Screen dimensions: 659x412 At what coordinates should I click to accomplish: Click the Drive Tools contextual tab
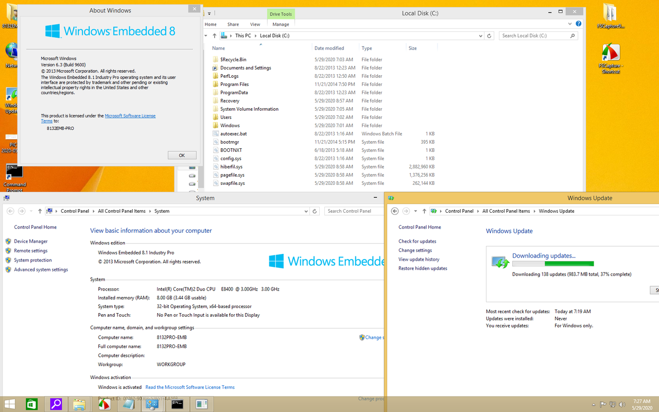[281, 14]
